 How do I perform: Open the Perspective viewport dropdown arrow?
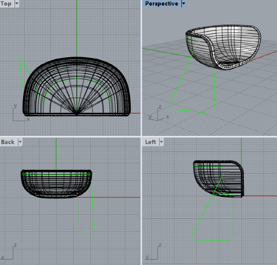pos(184,4)
